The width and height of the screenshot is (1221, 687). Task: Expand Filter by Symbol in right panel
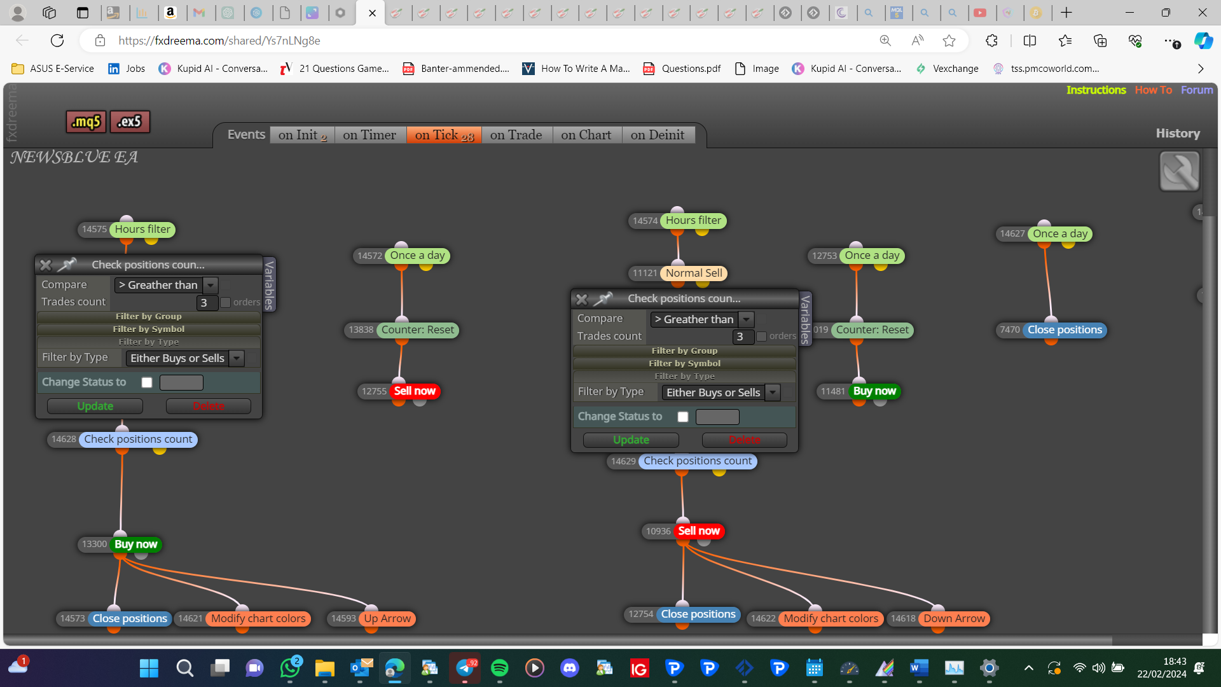(685, 363)
